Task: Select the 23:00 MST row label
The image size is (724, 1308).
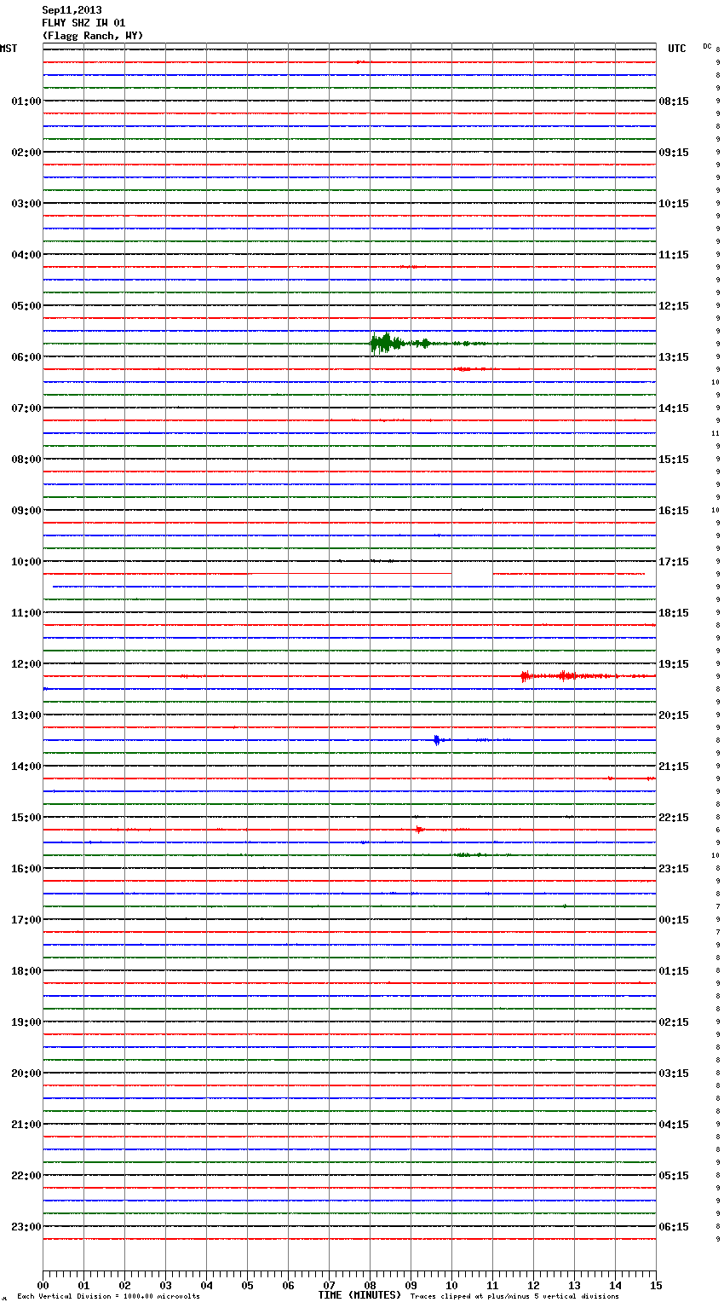Action: click(26, 1227)
